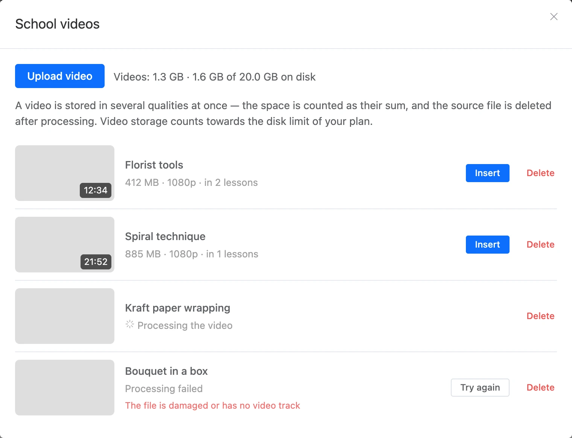The height and width of the screenshot is (438, 572).
Task: Click the 'Processing failed' status text
Action: click(x=164, y=389)
